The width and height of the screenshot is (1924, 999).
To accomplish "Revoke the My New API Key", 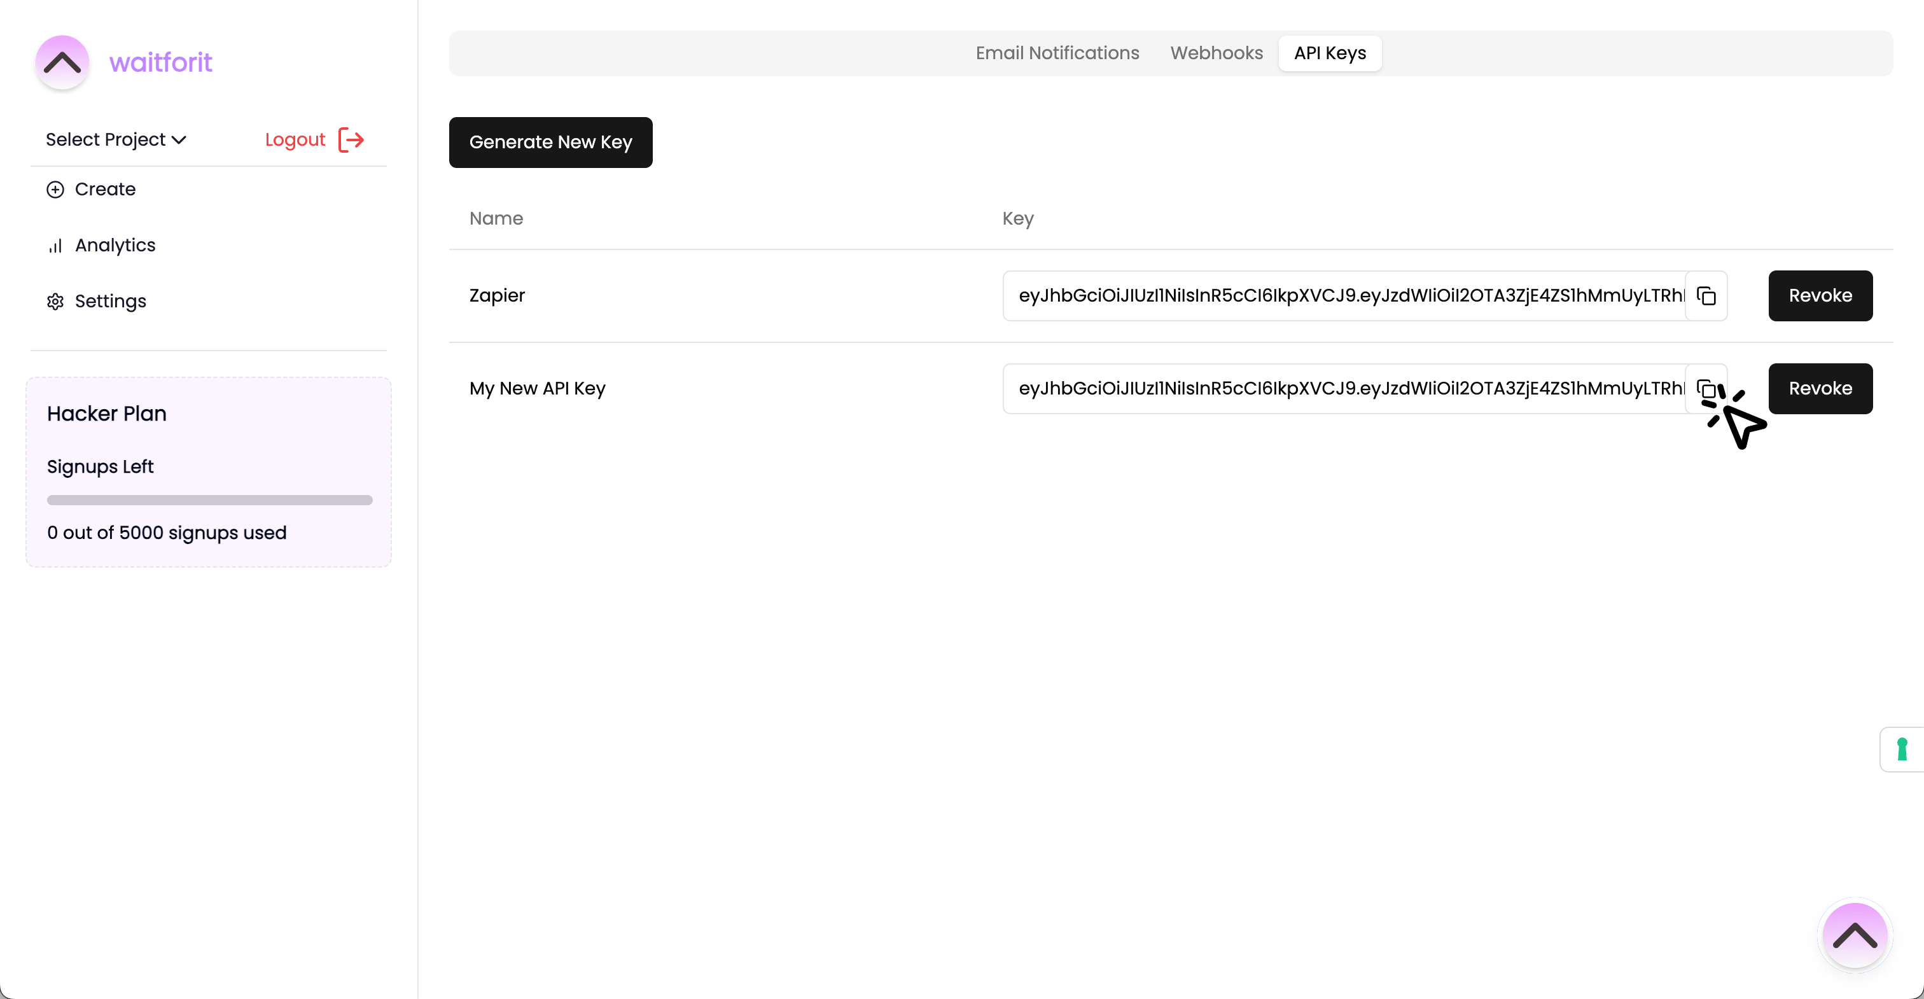I will click(1820, 389).
